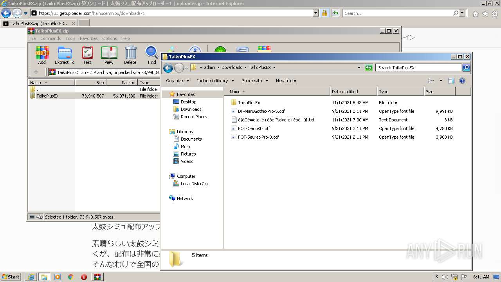
Task: Open WinRAR Options menu
Action: tap(110, 38)
